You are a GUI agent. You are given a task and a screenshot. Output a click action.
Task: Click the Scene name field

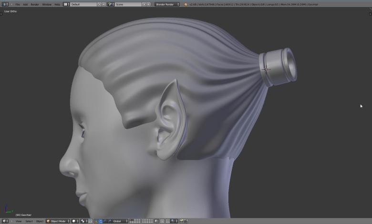(128, 4)
